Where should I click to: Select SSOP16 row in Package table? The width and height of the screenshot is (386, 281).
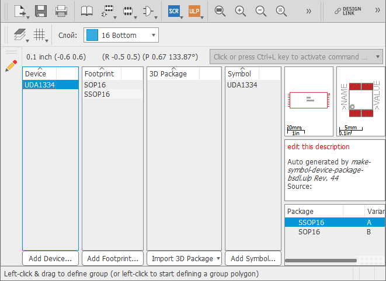[335, 222]
